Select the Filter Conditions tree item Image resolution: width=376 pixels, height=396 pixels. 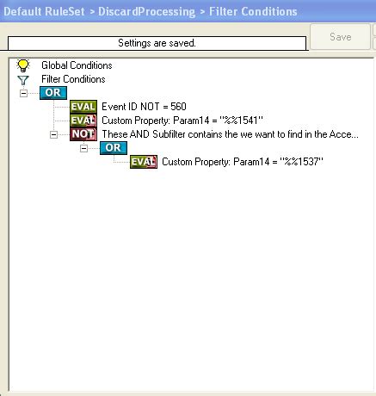click(73, 79)
